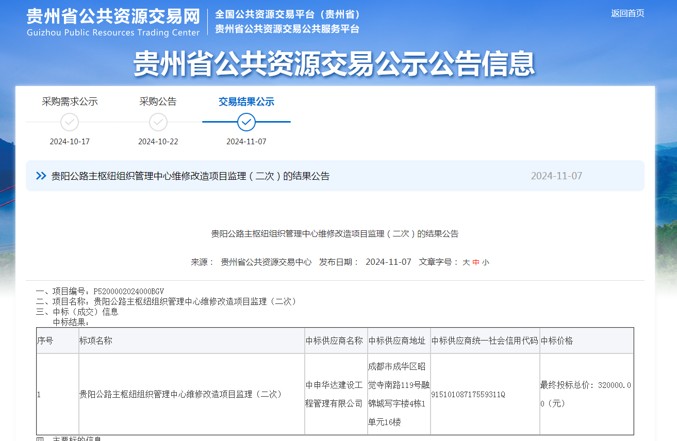Select the 交易结果公示 active tab
Screen dimensions: 677x441
[246, 101]
